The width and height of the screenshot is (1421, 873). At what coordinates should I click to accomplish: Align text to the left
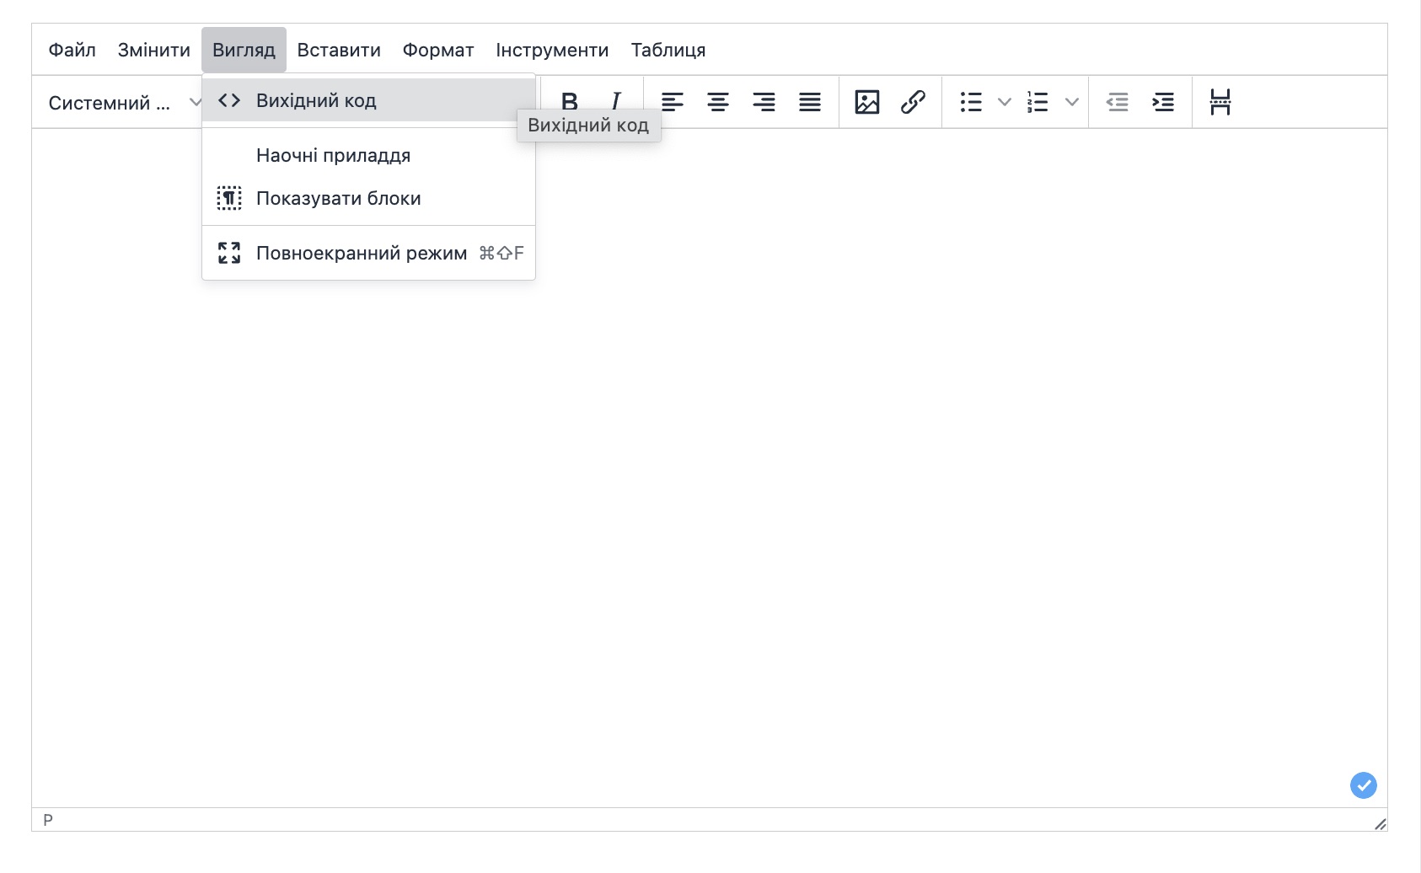click(x=673, y=102)
